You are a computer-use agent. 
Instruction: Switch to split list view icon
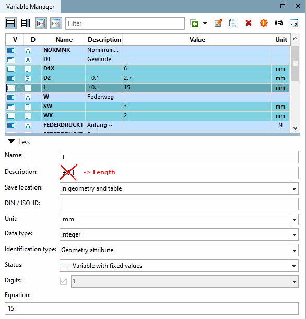point(26,23)
